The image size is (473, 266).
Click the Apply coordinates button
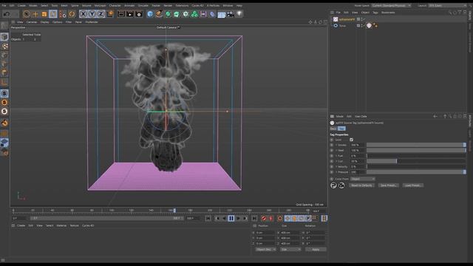tap(316, 250)
